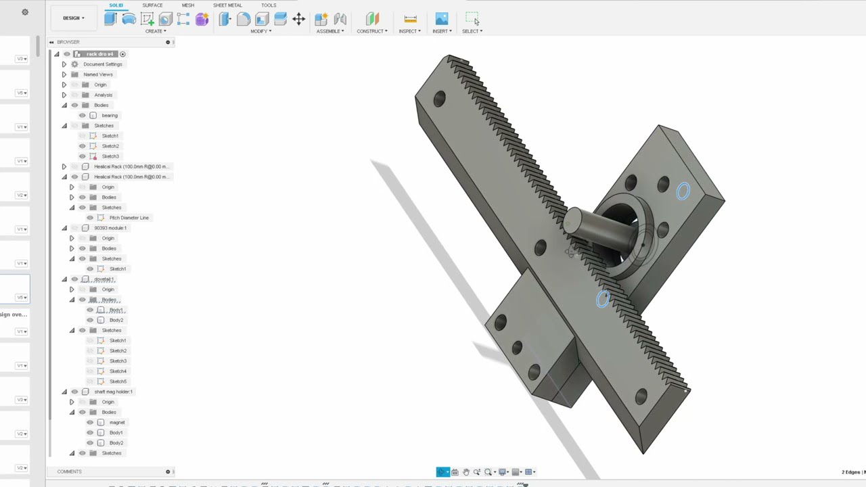Click the Insert image icon
The height and width of the screenshot is (487, 866).
442,19
